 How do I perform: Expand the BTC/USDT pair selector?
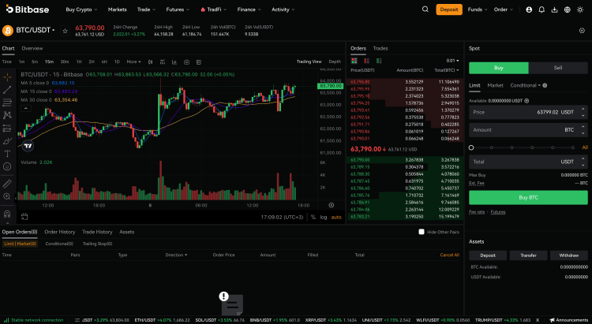36,30
